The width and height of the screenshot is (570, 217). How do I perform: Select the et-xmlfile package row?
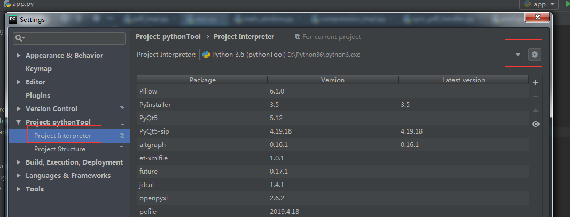pyautogui.click(x=333, y=158)
